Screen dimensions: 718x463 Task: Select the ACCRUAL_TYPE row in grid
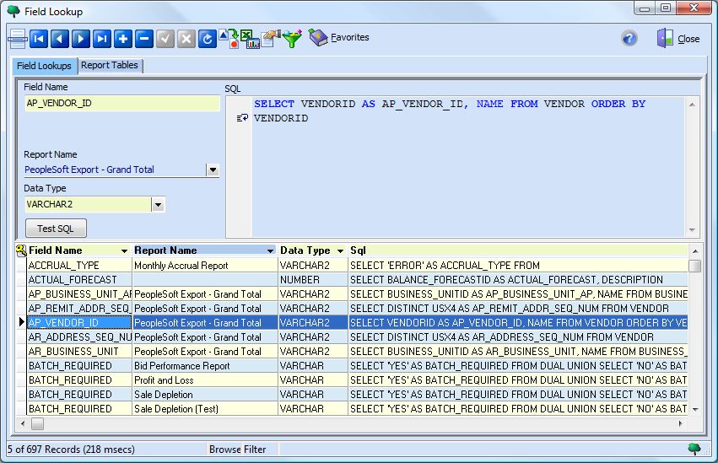click(x=76, y=266)
